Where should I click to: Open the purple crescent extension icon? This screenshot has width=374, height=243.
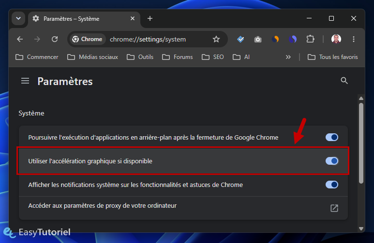[x=293, y=39]
